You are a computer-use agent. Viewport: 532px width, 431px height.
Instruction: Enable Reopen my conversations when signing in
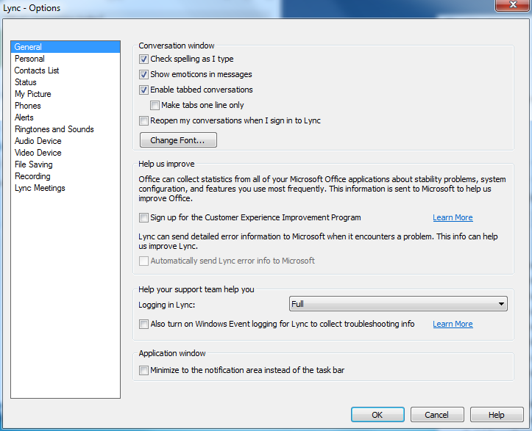tap(143, 121)
